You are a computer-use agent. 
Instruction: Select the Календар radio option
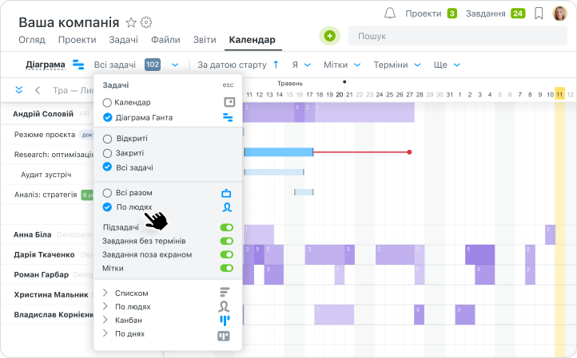click(x=108, y=103)
